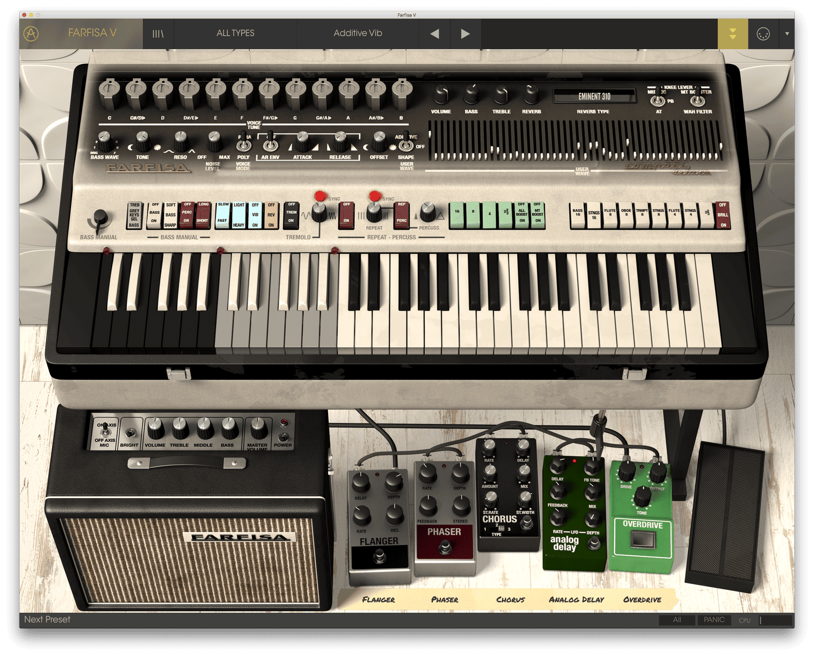Image resolution: width=814 pixels, height=656 pixels.
Task: Click the overdrive DRIVE knob
Action: pos(626,471)
